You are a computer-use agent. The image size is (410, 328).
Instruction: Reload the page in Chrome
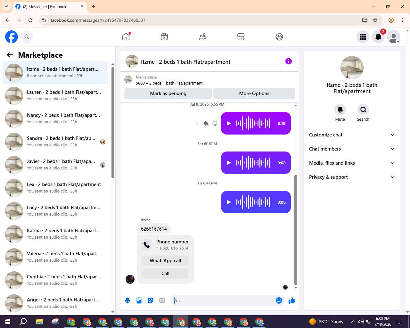click(x=30, y=20)
